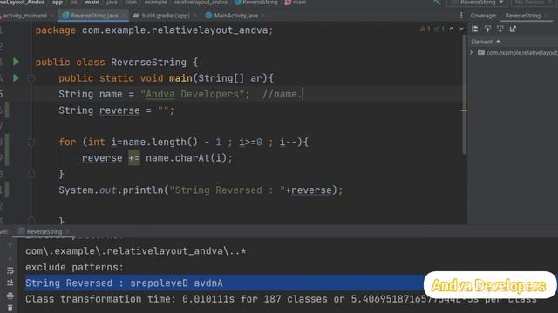Click name.charAt(i) in the loop body

[x=186, y=158]
